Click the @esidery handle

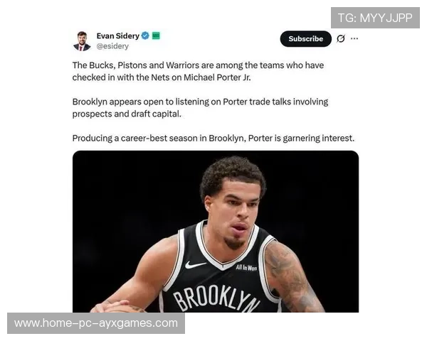tap(112, 46)
